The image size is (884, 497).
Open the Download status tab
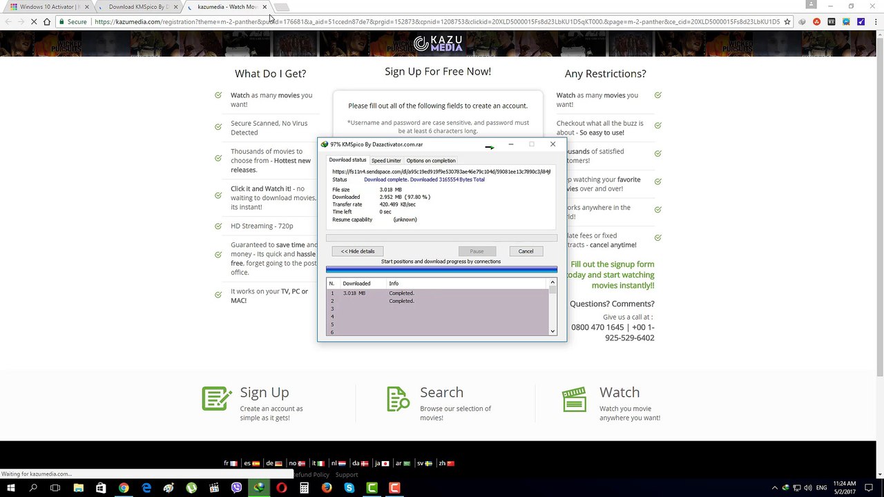click(347, 160)
